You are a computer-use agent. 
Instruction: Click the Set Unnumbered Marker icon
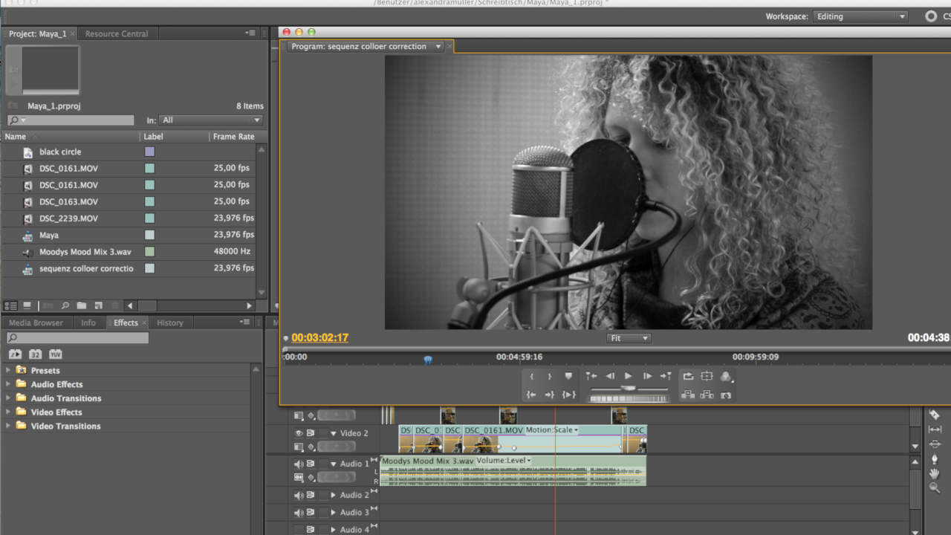[568, 377]
